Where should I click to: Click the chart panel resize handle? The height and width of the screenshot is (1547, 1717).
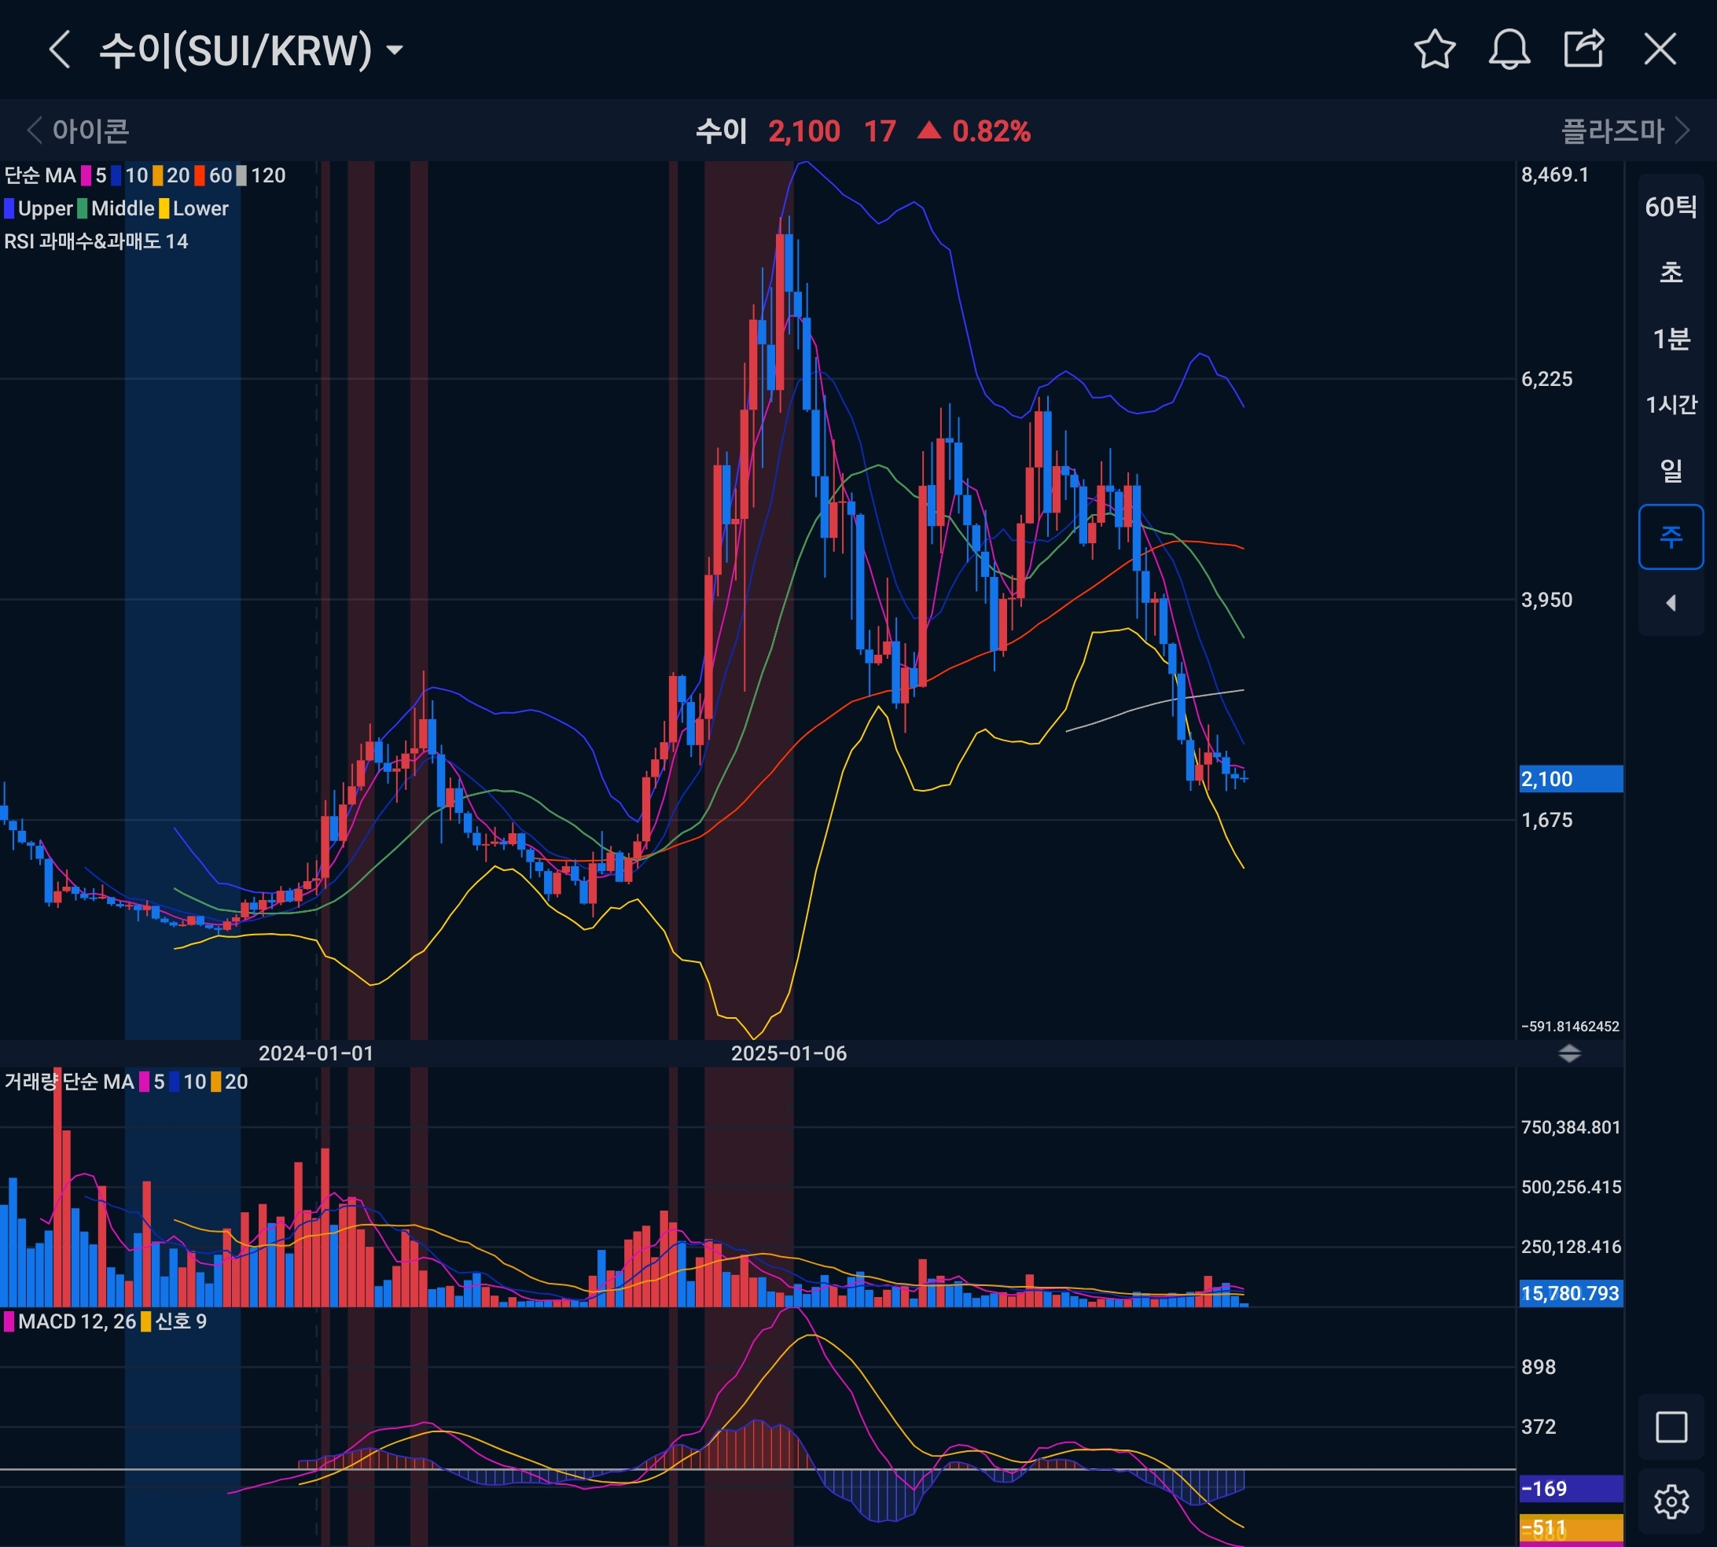(x=1569, y=1054)
